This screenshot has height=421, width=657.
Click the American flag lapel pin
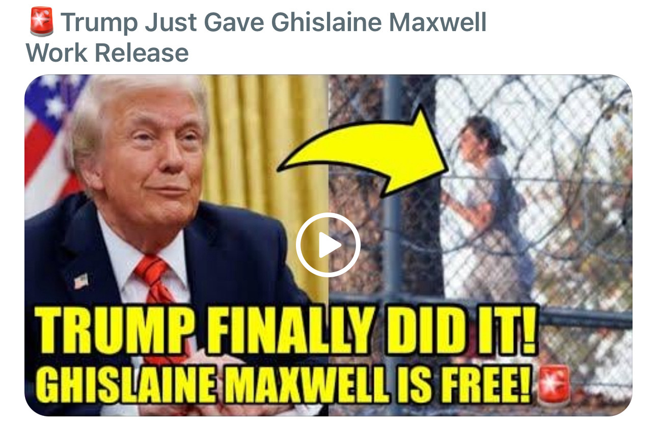(x=81, y=281)
